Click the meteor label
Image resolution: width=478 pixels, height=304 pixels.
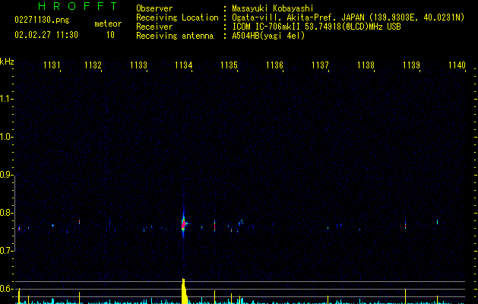[108, 24]
